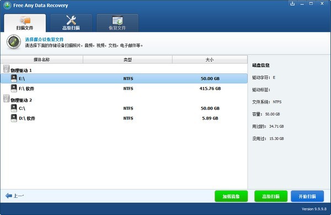Sort by the 大小 column header
Image resolution: width=331 pixels, height=215 pixels.
210,60
